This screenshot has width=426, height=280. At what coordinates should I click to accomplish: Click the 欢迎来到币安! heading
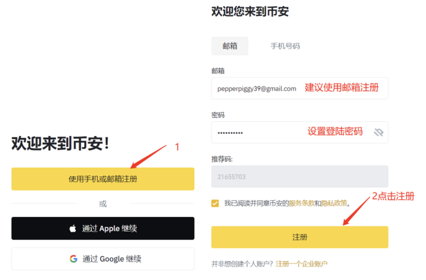tap(60, 143)
